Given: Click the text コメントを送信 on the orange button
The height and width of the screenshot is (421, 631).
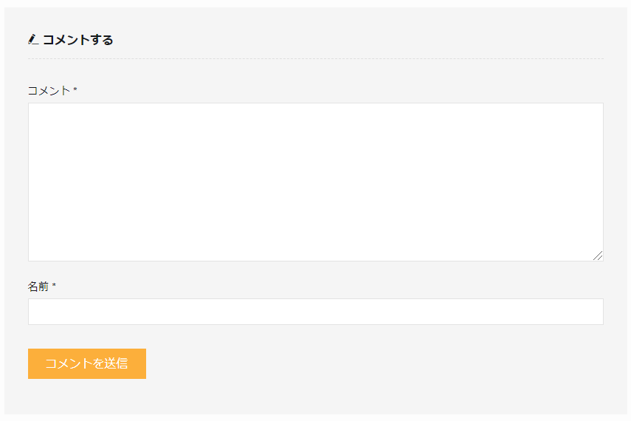Looking at the screenshot, I should coord(86,363).
